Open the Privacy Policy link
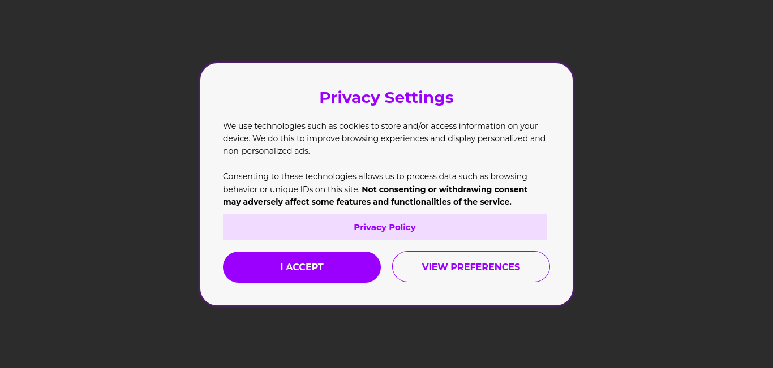 (385, 227)
